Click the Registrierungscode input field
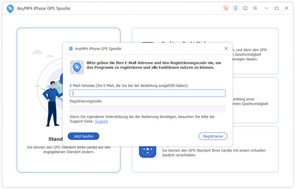This screenshot has height=189, width=295. pos(147,109)
